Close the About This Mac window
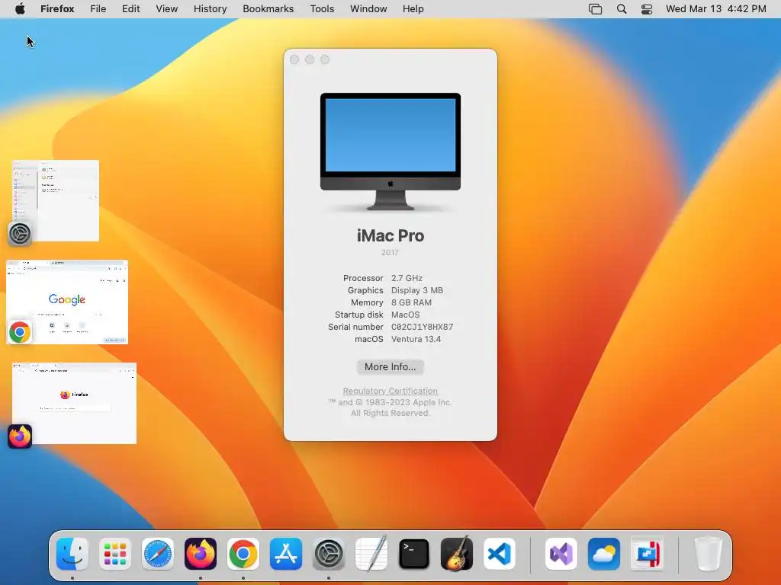This screenshot has width=781, height=585. tap(294, 59)
